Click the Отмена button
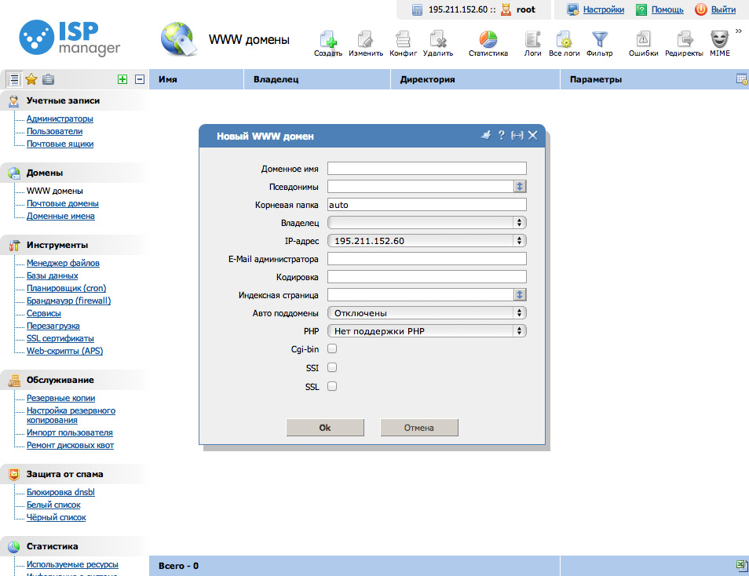Viewport: 749px width, 576px height. (x=418, y=428)
